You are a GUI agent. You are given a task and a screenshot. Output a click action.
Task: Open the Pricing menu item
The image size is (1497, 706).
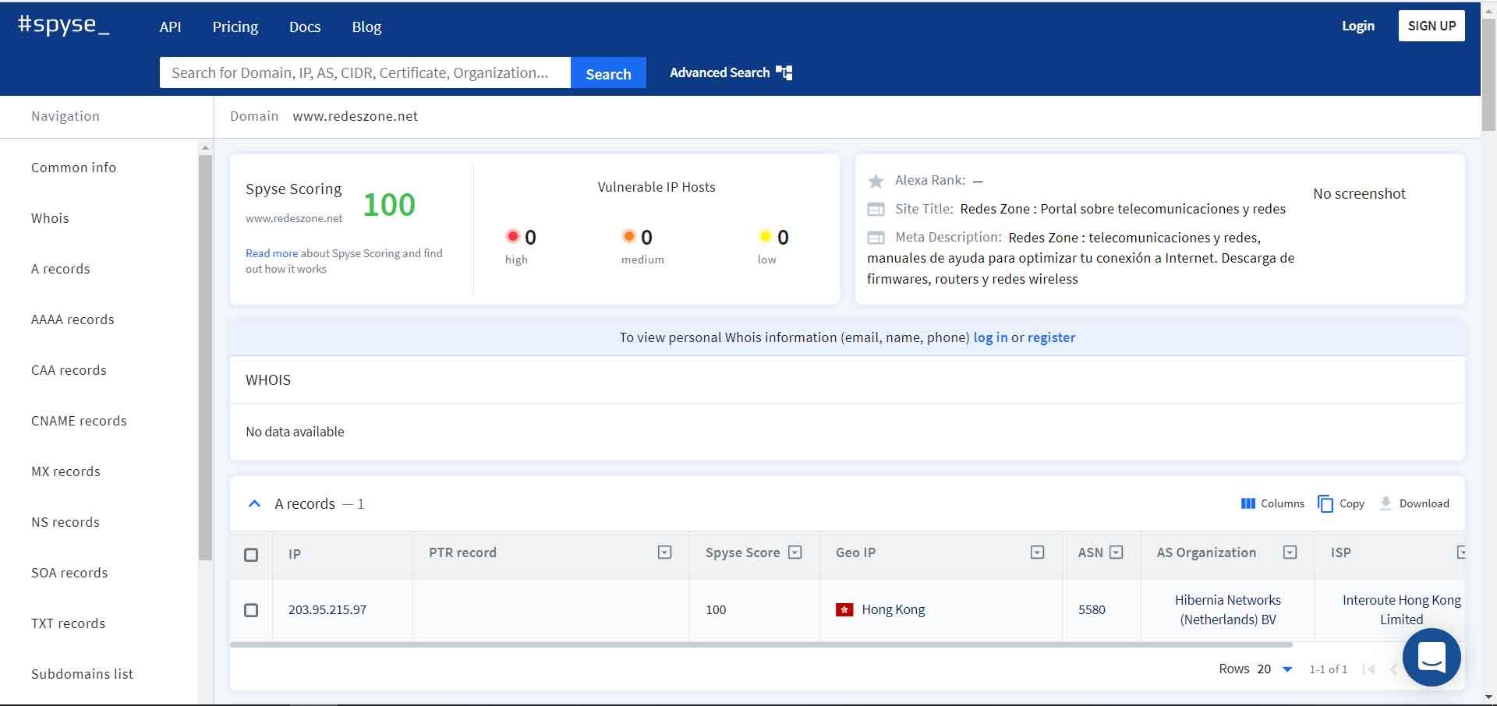point(235,26)
